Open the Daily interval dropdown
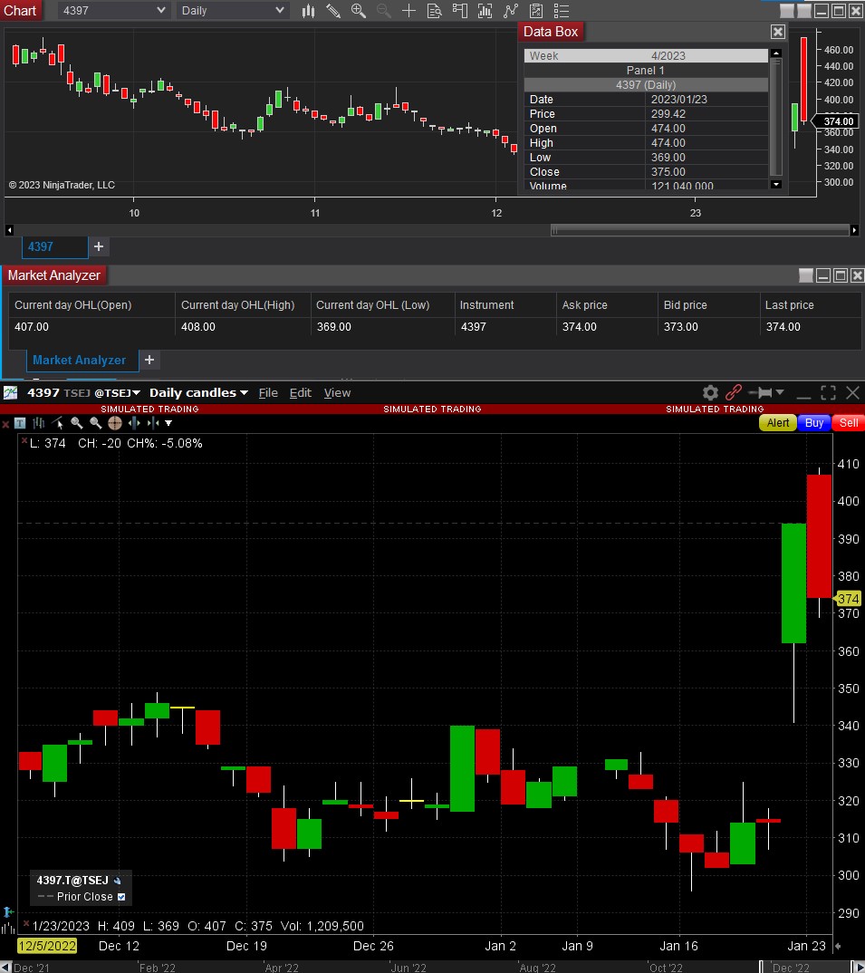Image resolution: width=865 pixels, height=973 pixels. pyautogui.click(x=232, y=11)
